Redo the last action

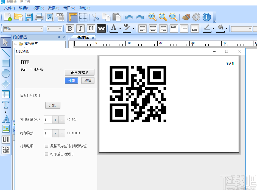[140, 17]
